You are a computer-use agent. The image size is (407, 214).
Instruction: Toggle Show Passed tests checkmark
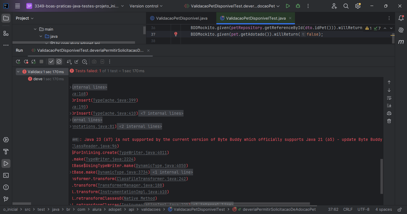point(51,62)
